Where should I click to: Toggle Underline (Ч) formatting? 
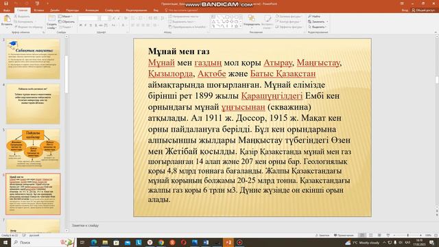point(91,25)
